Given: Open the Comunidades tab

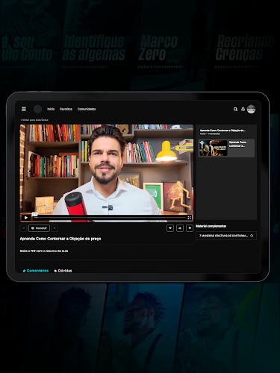Looking at the screenshot, I should point(87,109).
